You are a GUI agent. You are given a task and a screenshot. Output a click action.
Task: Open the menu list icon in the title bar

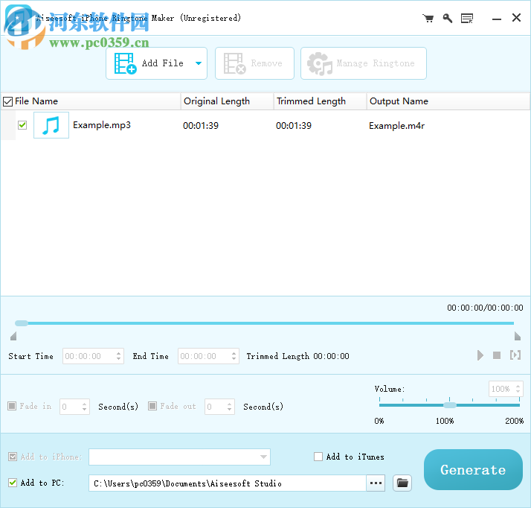(x=467, y=19)
